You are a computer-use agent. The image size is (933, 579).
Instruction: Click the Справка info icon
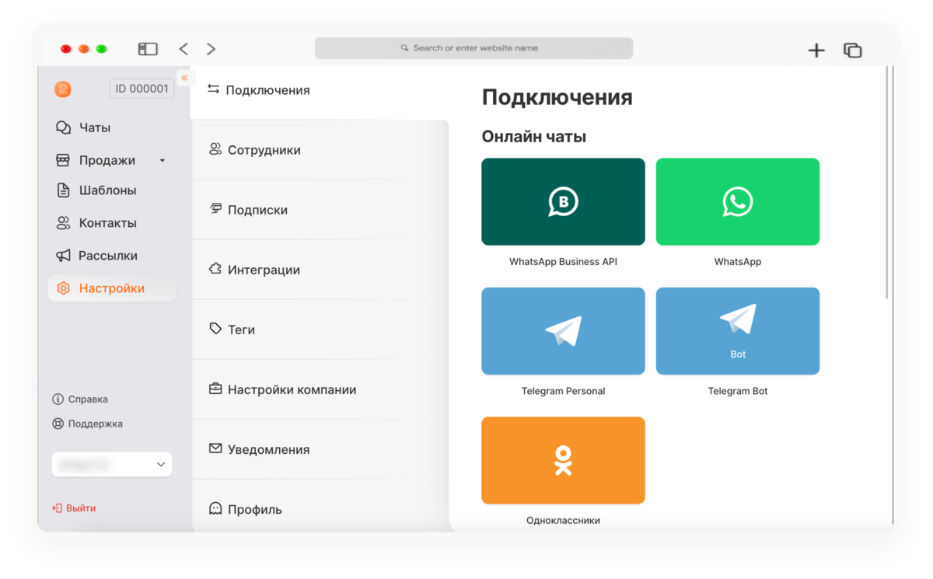tap(58, 399)
